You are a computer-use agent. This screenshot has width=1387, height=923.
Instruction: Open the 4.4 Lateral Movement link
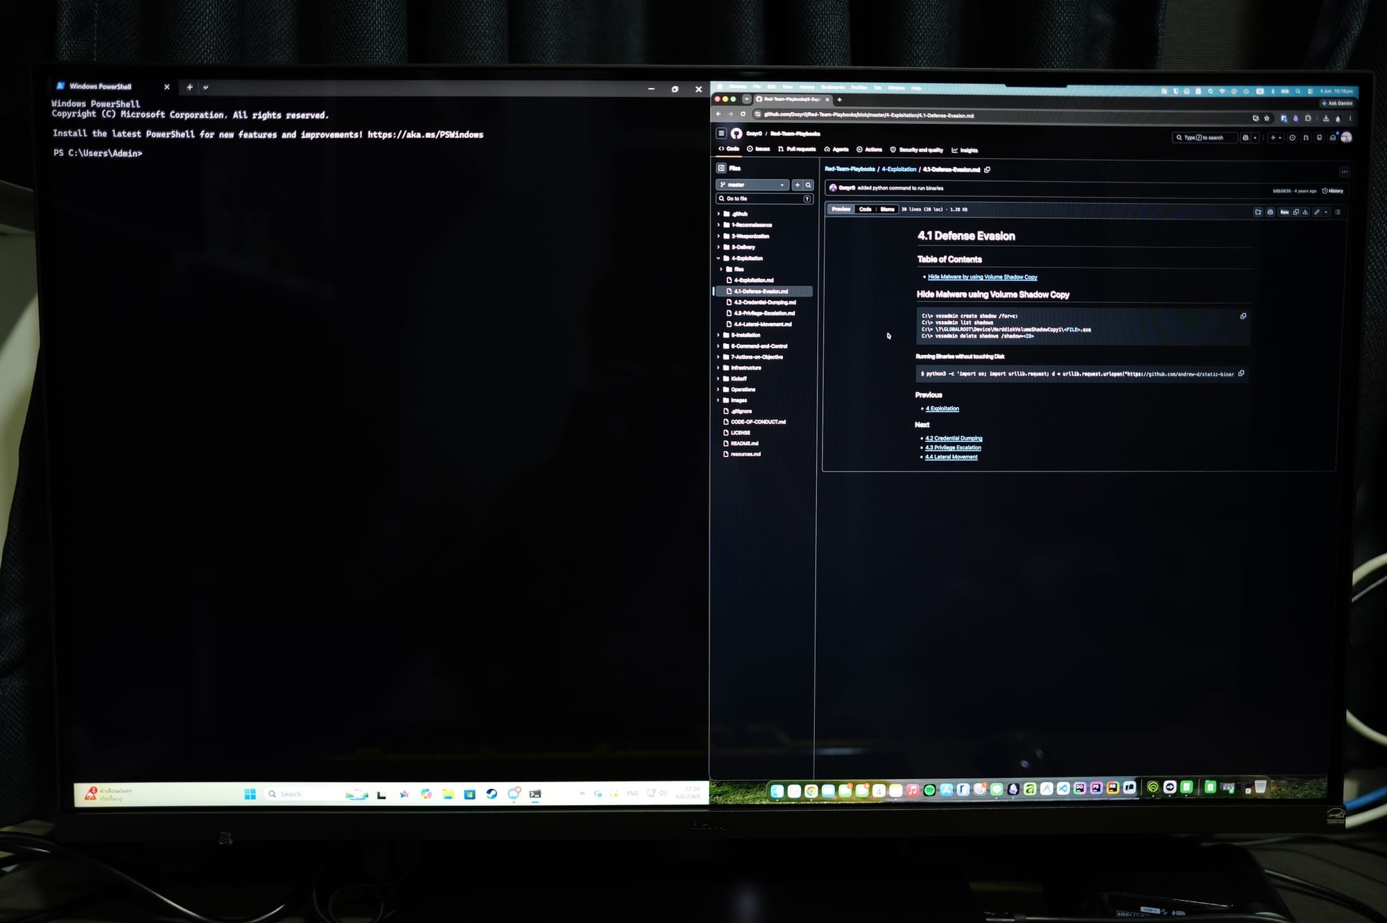(951, 457)
